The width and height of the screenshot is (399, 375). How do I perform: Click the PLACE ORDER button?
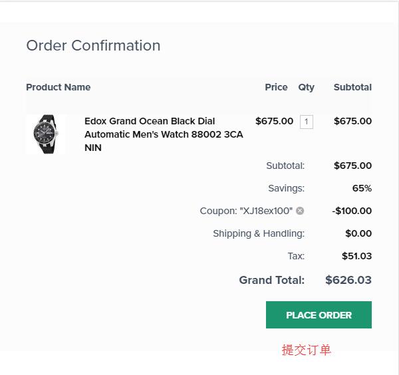319,315
